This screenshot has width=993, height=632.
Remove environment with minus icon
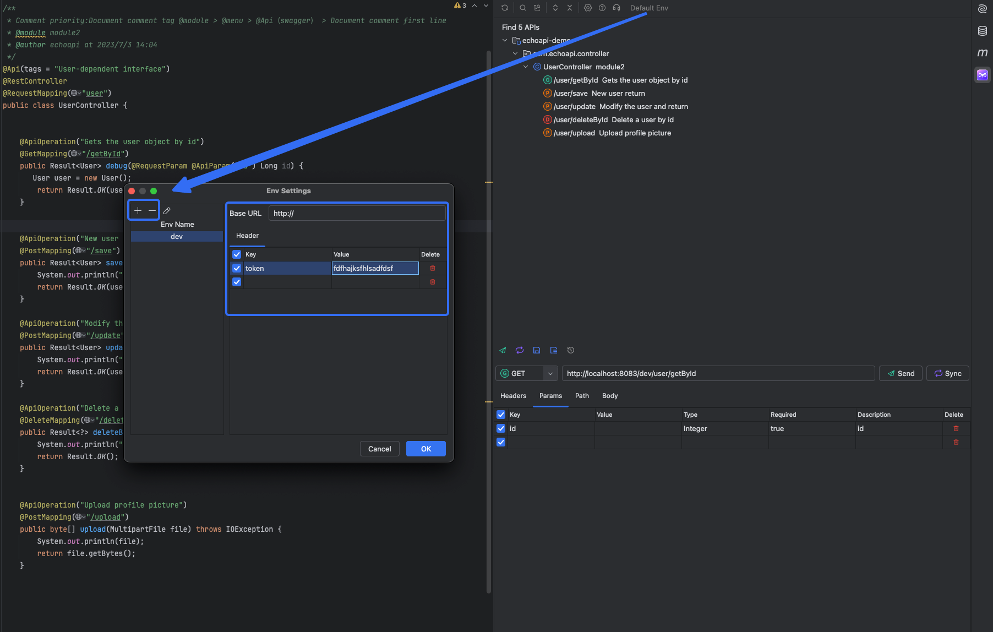152,210
